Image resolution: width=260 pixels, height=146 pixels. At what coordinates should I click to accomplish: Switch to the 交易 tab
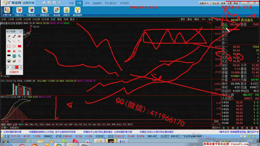(x=79, y=3)
